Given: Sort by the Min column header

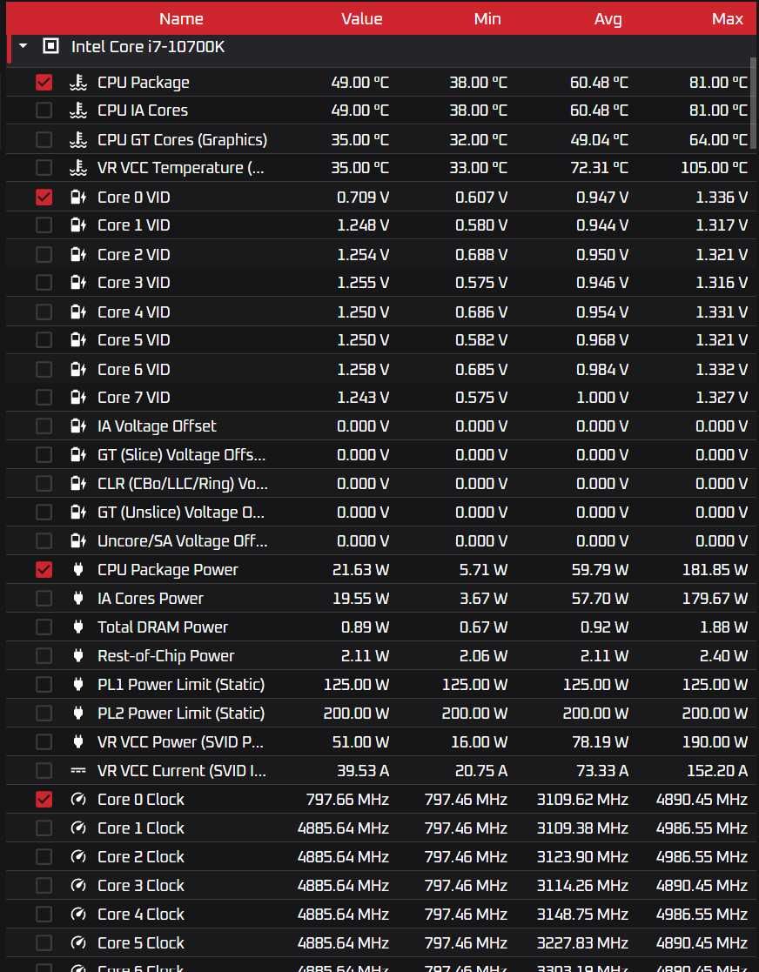Looking at the screenshot, I should tap(487, 18).
